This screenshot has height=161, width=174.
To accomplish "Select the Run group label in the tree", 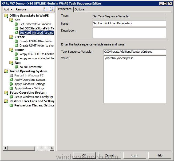I will (18, 63).
